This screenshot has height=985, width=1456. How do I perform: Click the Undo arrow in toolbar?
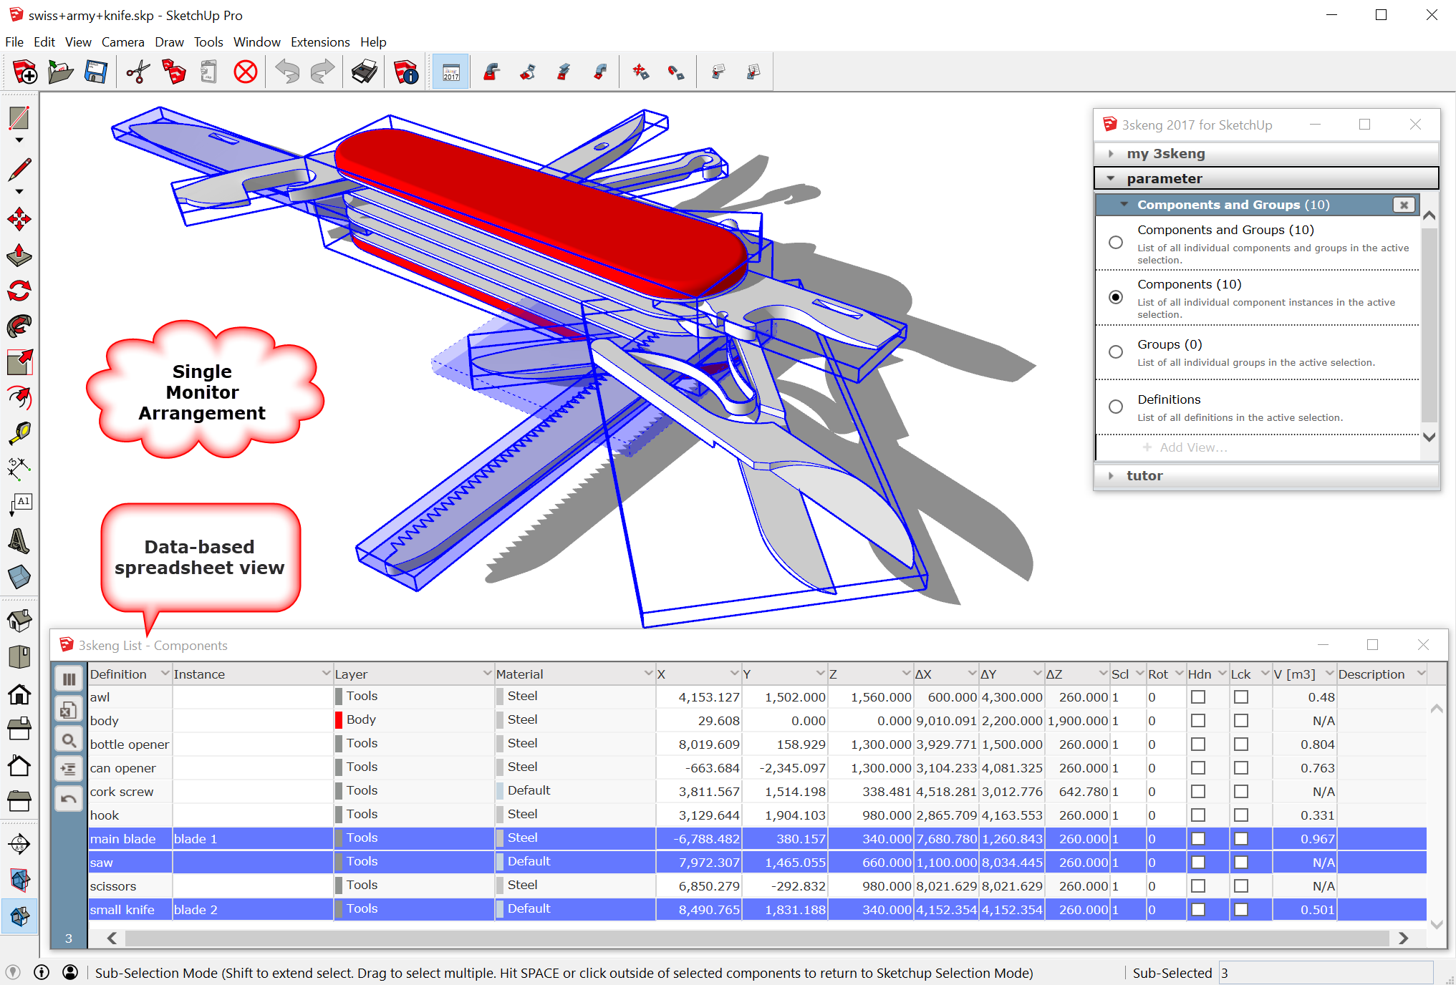(x=287, y=72)
